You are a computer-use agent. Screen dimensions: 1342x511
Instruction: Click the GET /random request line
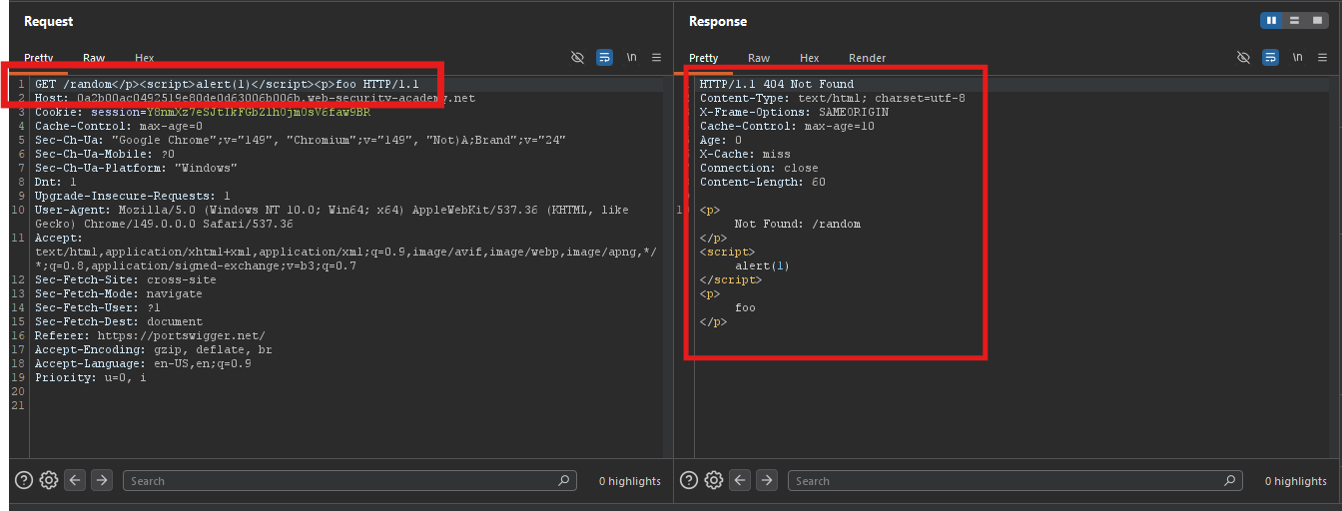coord(228,85)
